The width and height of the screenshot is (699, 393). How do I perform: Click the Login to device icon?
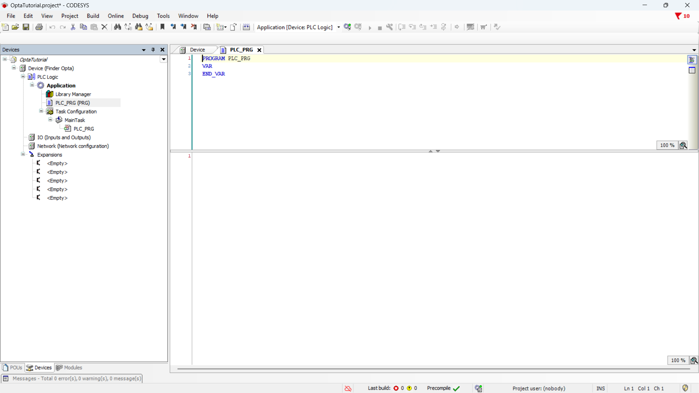coord(347,27)
